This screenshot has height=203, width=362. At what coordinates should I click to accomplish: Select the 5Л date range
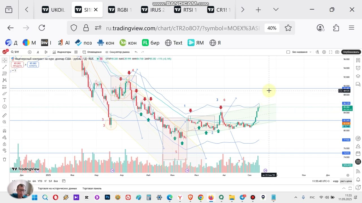(50, 181)
